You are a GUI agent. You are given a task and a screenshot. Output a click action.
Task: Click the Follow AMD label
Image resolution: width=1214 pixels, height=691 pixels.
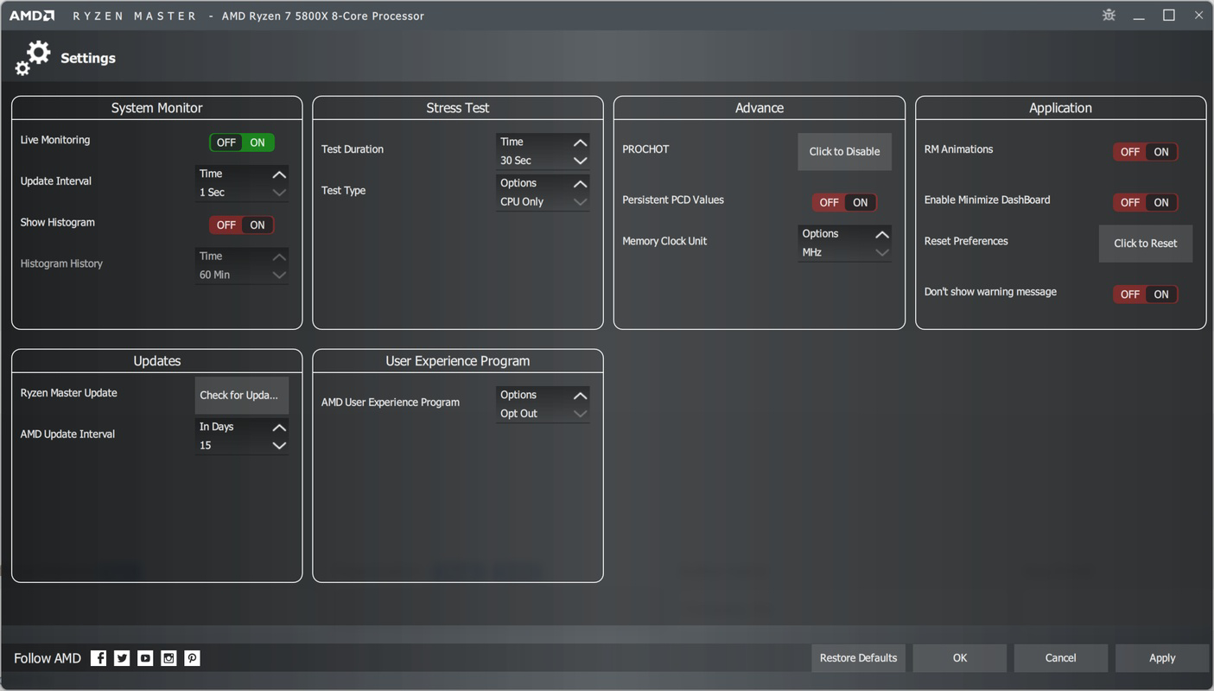click(48, 658)
